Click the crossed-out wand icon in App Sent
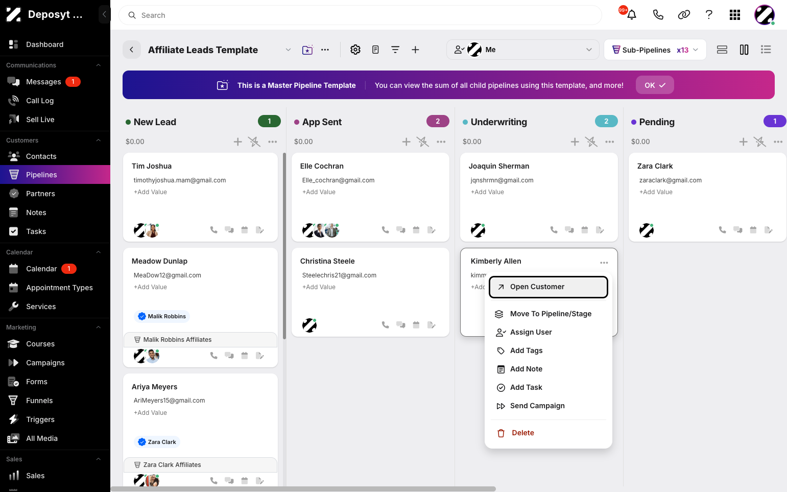The height and width of the screenshot is (492, 787). pos(423,142)
